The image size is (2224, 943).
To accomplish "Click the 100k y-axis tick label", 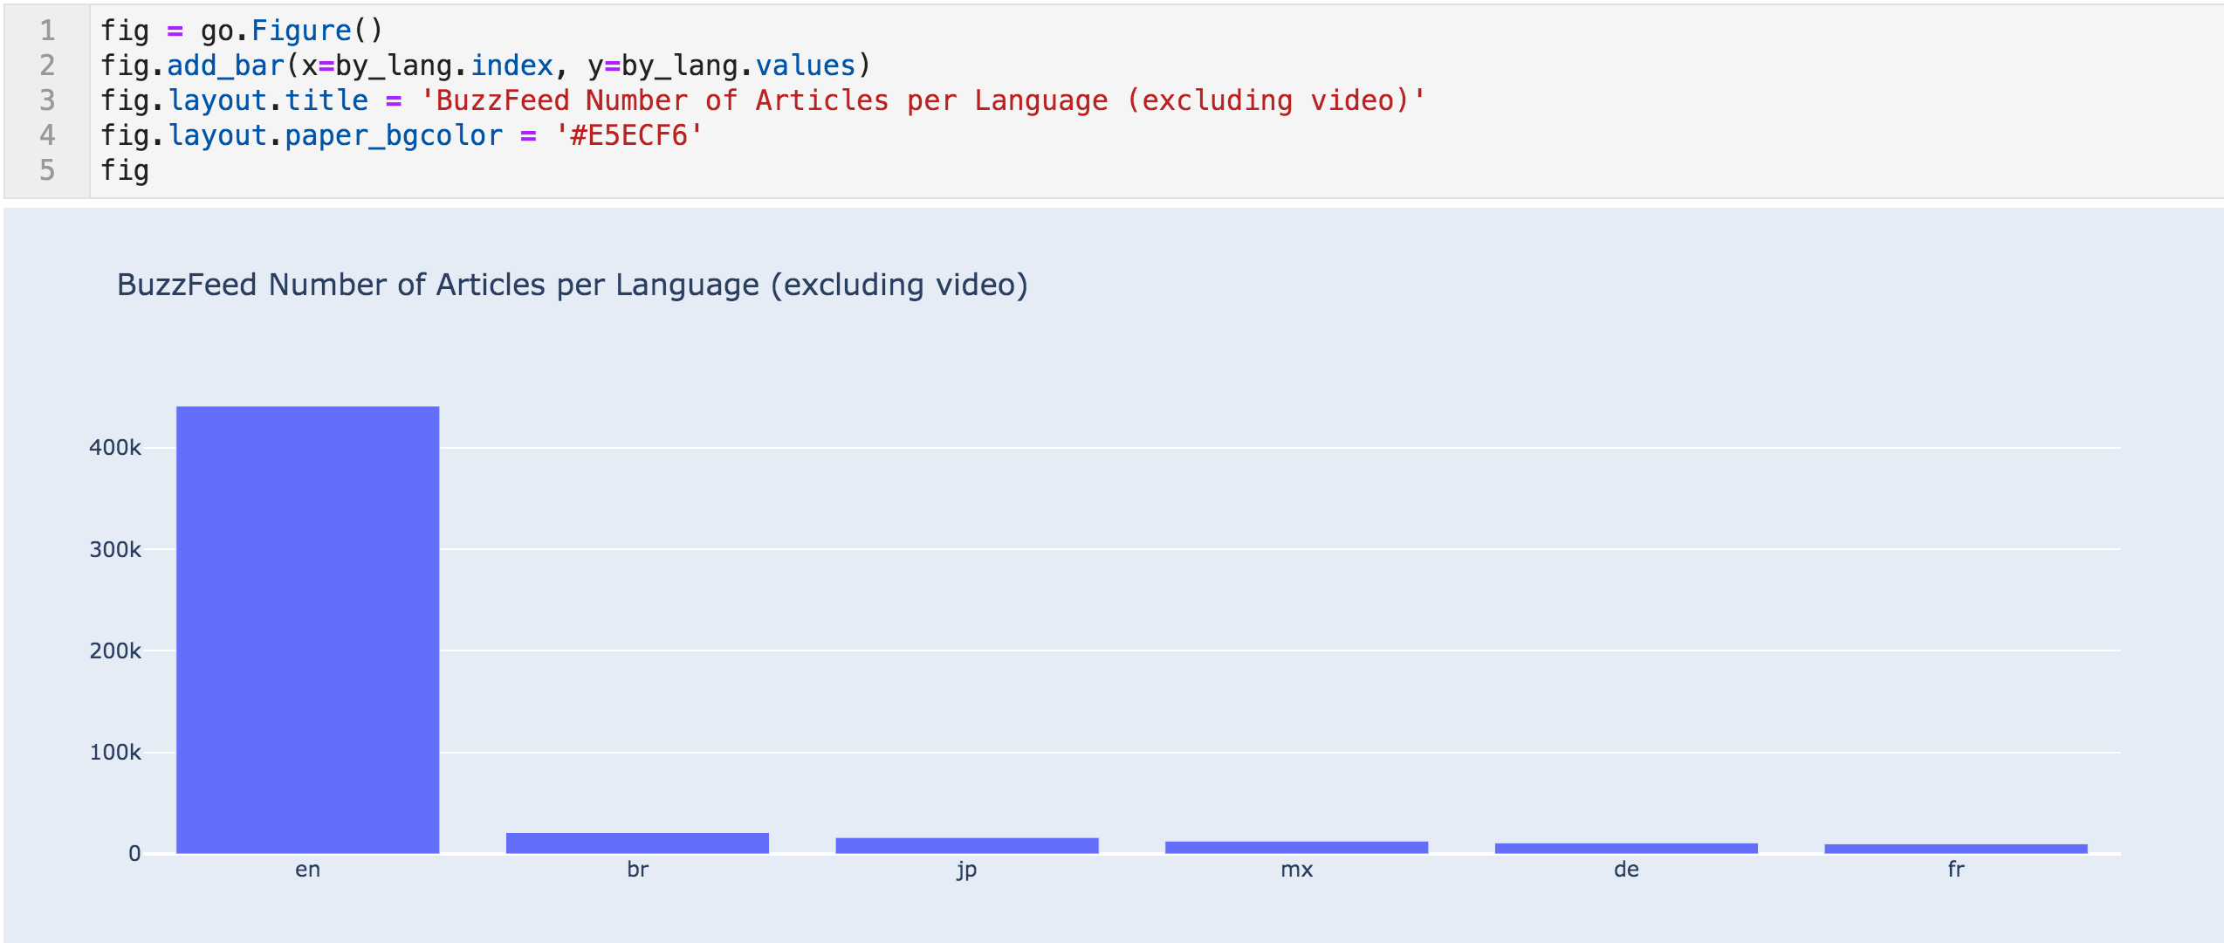I will tap(115, 753).
